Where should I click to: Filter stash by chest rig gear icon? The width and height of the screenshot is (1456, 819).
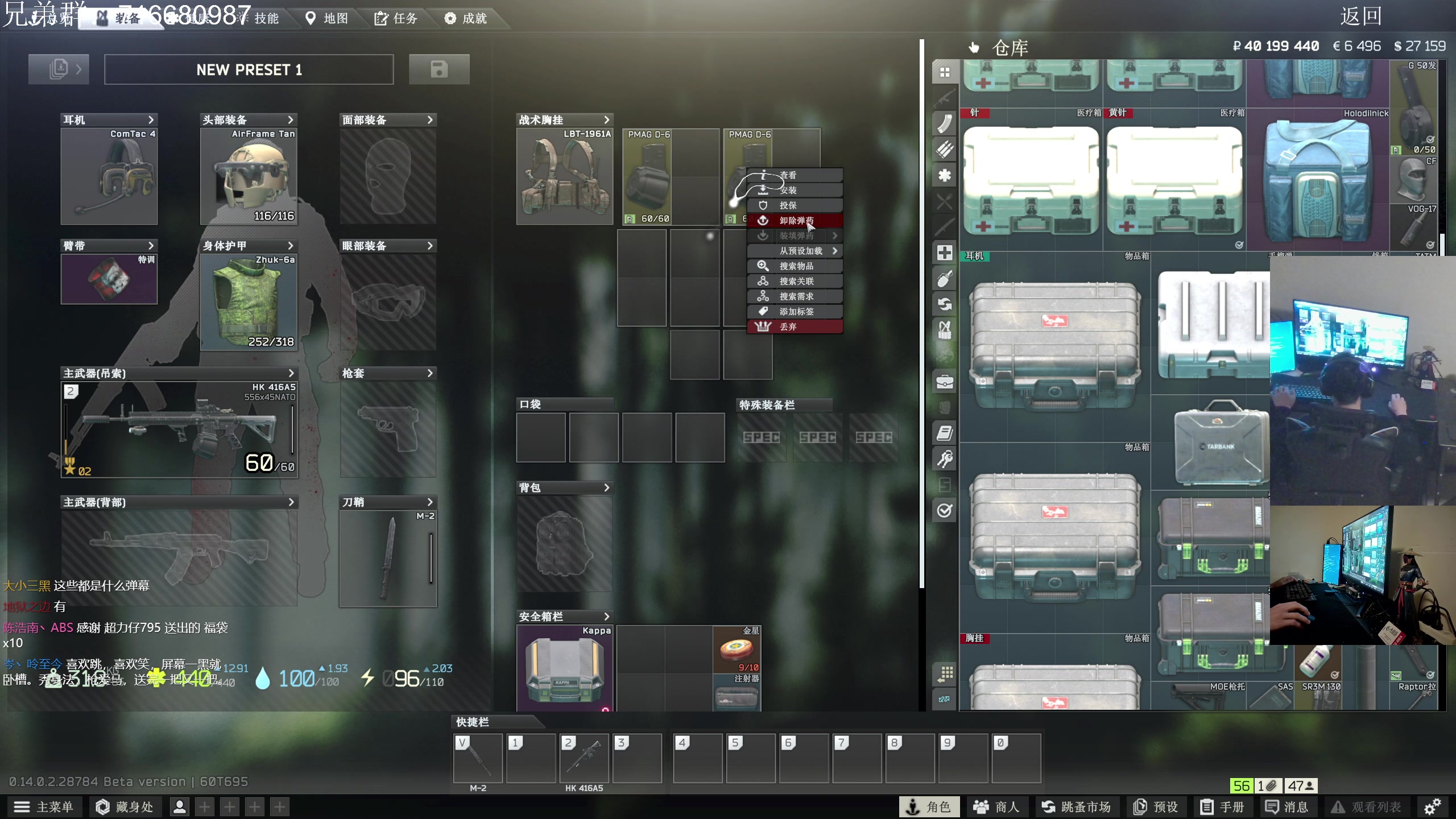(945, 330)
